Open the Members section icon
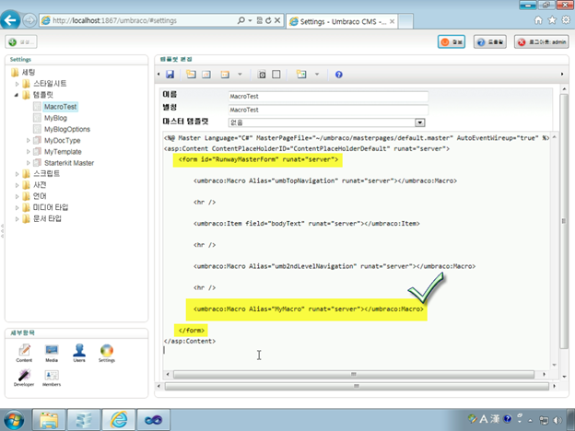This screenshot has height=431, width=575. tap(52, 378)
